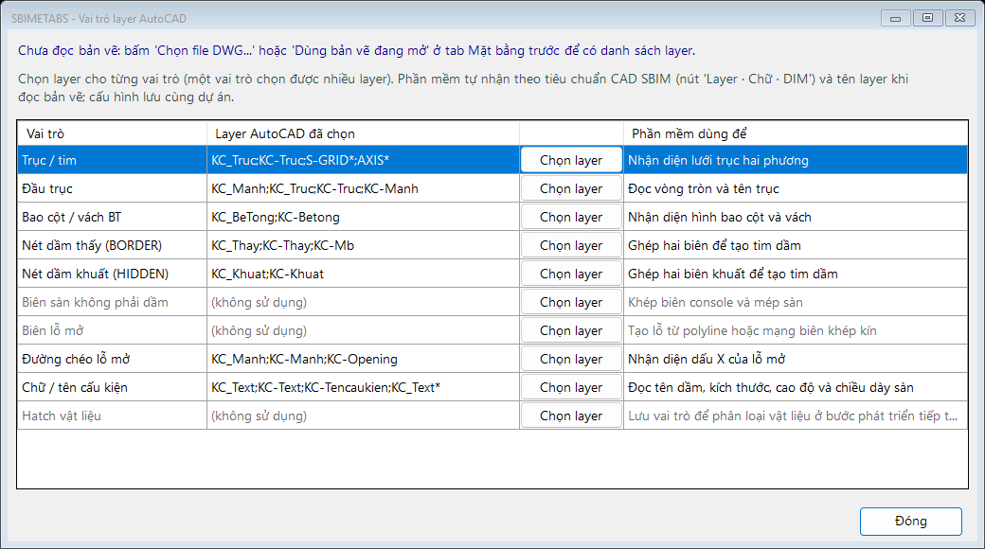Maximize the SBIMETABS dialog window

click(x=928, y=18)
